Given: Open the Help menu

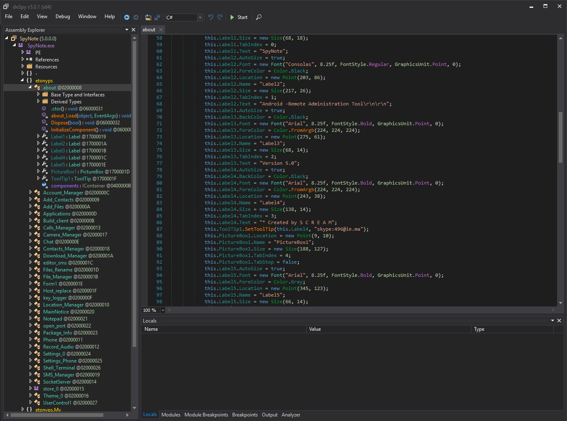Looking at the screenshot, I should [x=110, y=16].
